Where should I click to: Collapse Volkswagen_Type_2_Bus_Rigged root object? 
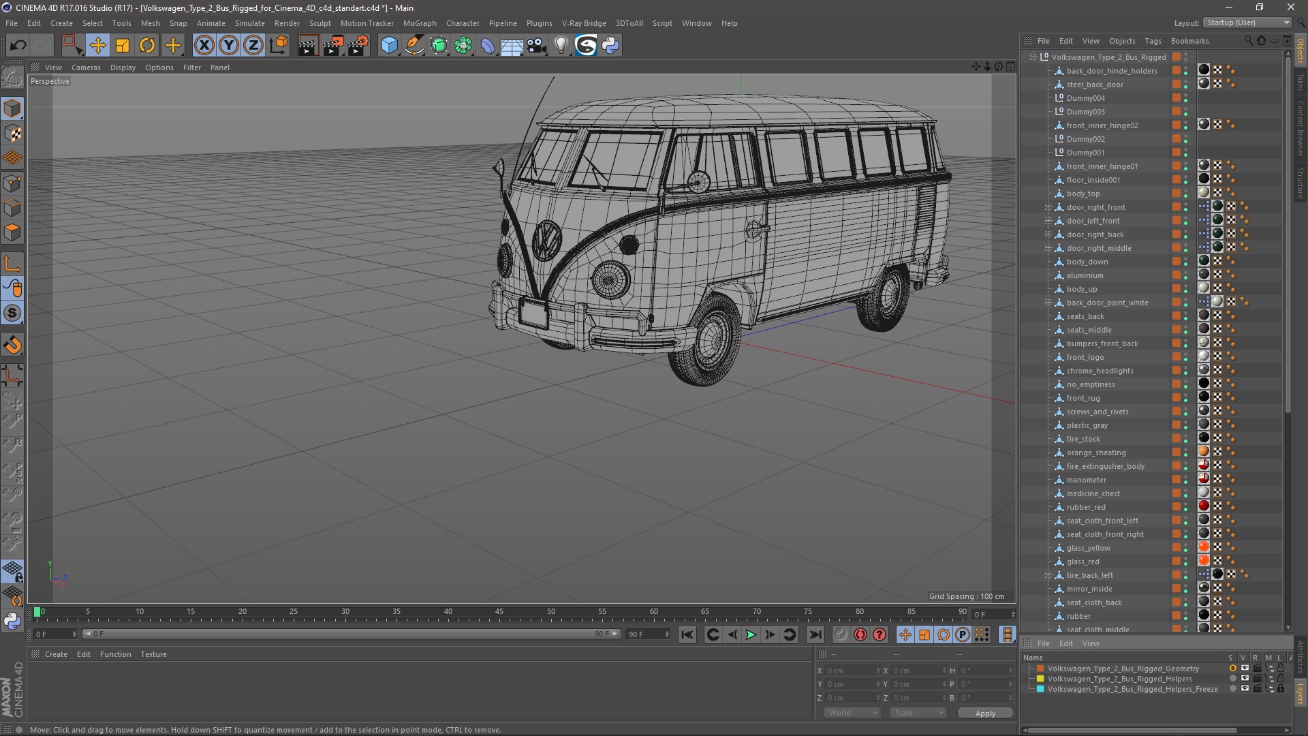coord(1033,57)
